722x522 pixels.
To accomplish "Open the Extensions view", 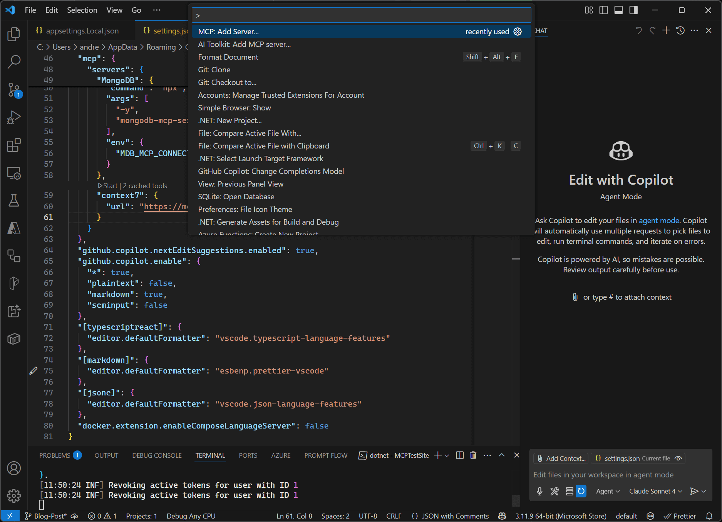I will pos(14,145).
